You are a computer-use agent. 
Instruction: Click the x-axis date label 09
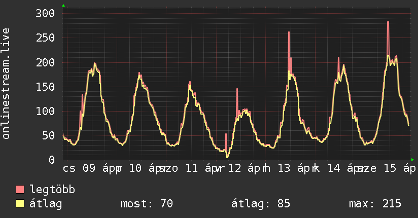pos(89,168)
